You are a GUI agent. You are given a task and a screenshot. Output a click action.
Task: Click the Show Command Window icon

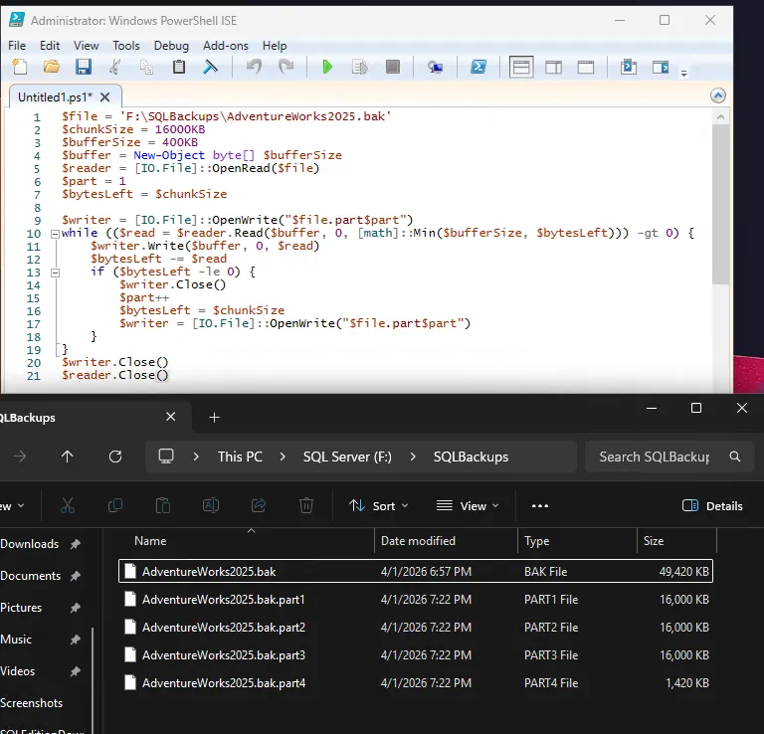629,67
